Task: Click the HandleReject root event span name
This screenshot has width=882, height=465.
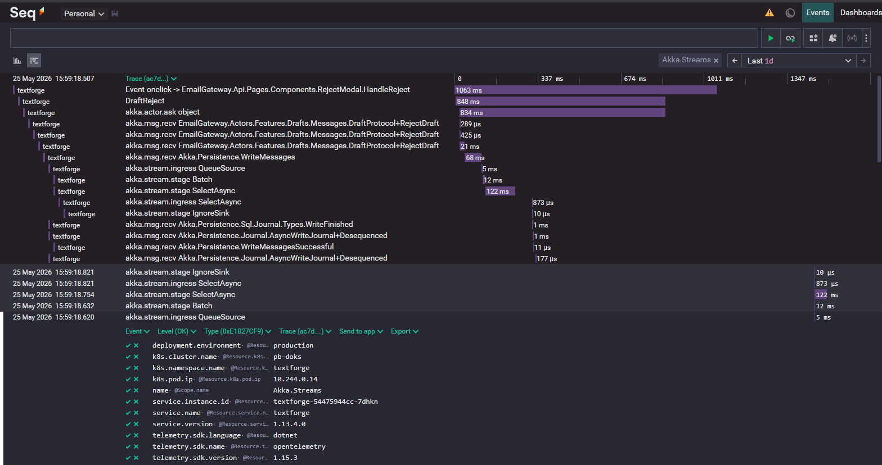Action: (x=268, y=90)
